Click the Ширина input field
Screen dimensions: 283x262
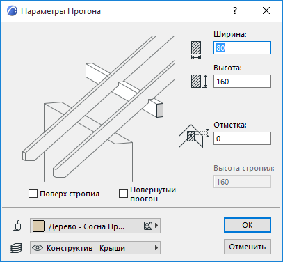242,48
